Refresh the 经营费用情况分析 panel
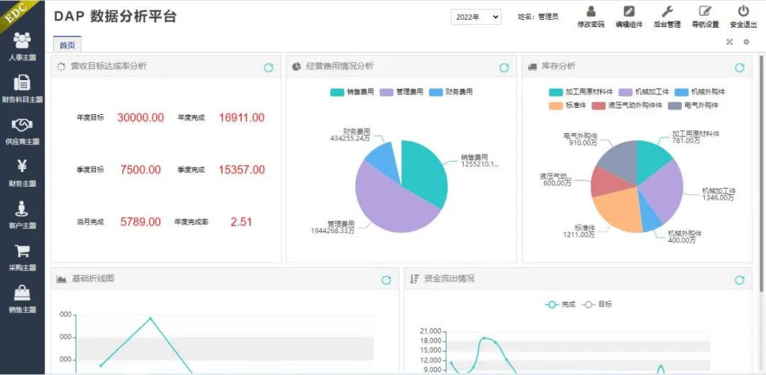 point(504,68)
